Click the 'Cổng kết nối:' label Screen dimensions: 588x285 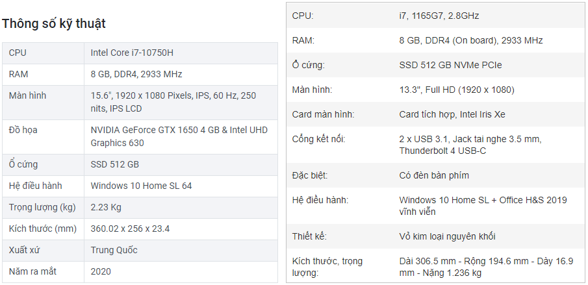318,140
